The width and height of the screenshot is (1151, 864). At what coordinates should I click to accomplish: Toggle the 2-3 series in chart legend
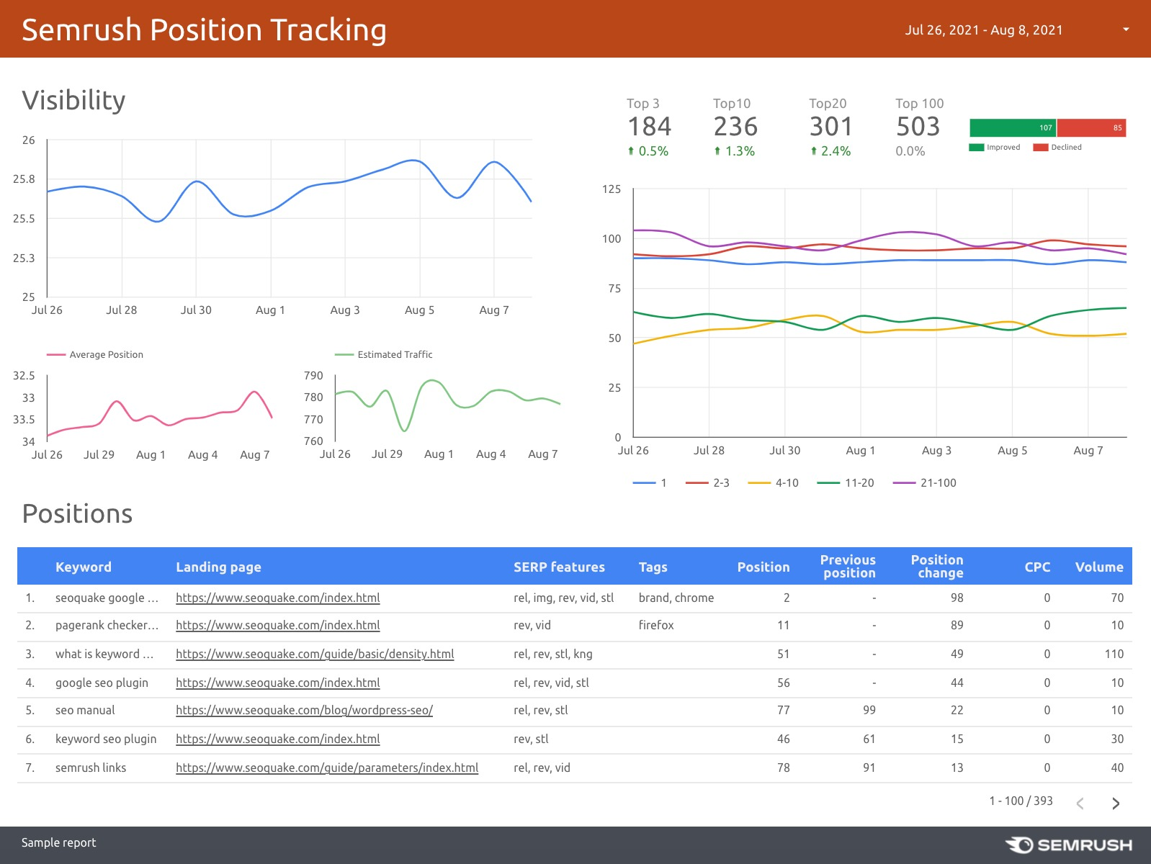[708, 483]
